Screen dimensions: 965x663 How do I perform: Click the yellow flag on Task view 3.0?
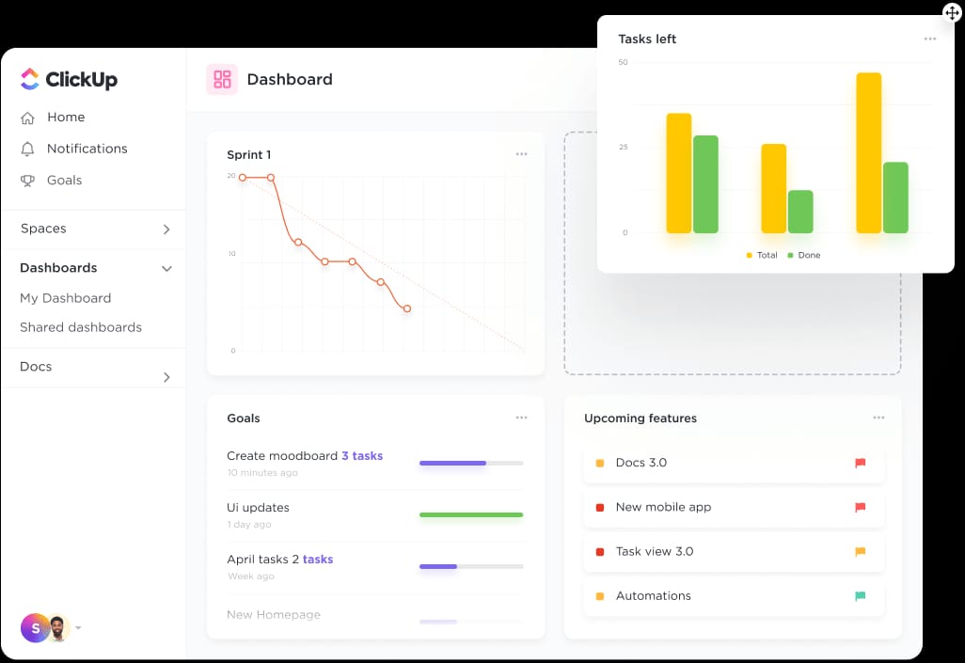click(x=861, y=552)
